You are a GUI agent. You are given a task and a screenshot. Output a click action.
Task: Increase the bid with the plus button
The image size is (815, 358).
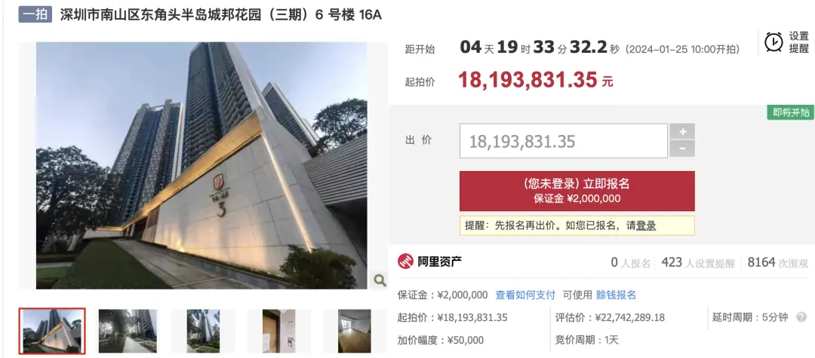tap(682, 132)
